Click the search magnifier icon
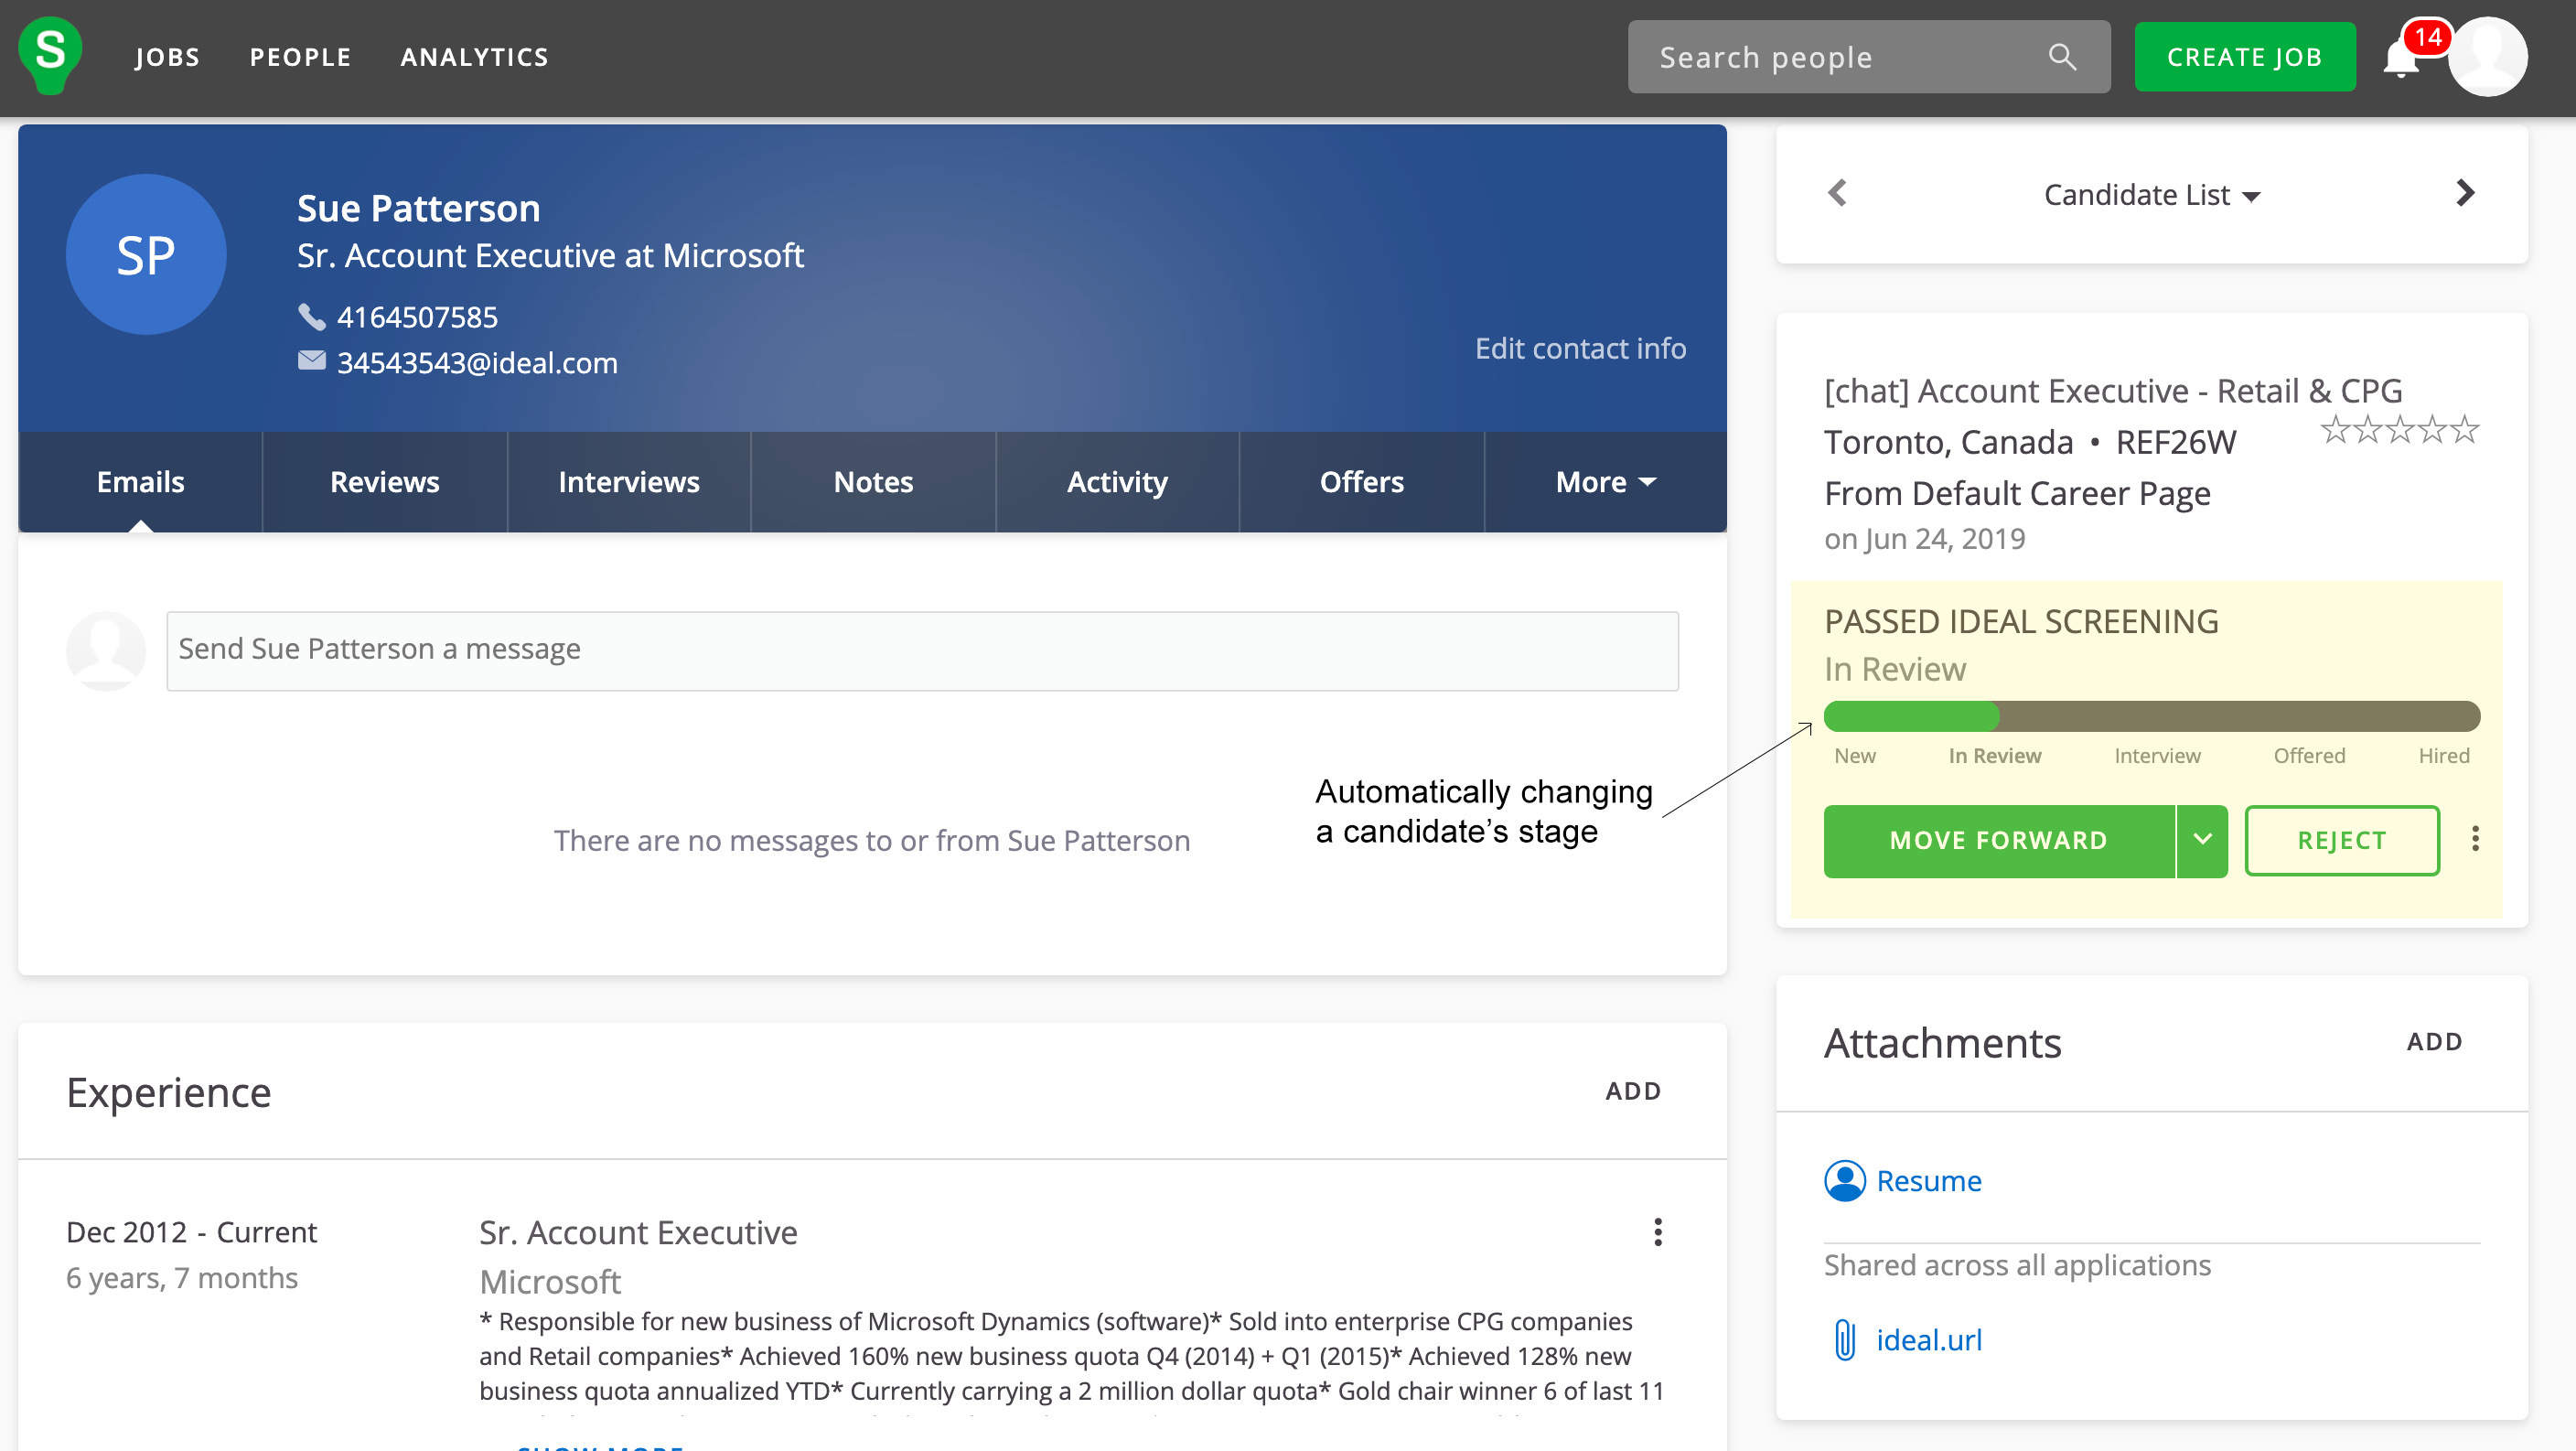This screenshot has width=2576, height=1451. pos(2062,57)
